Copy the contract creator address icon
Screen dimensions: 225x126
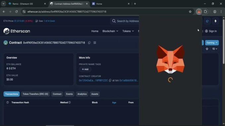(110, 80)
